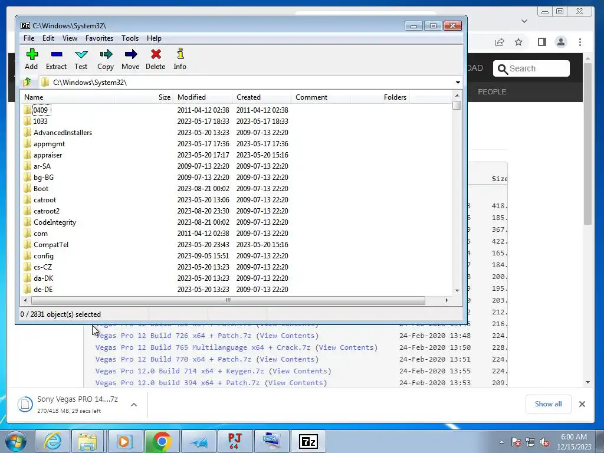Click the Chrome share page icon

tap(500, 42)
